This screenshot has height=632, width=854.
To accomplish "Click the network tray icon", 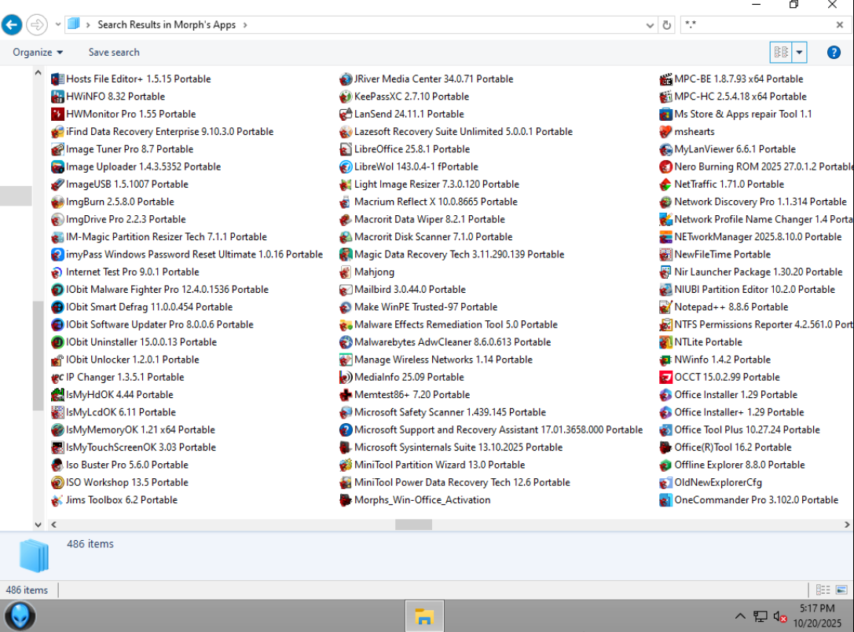I will pos(761,617).
